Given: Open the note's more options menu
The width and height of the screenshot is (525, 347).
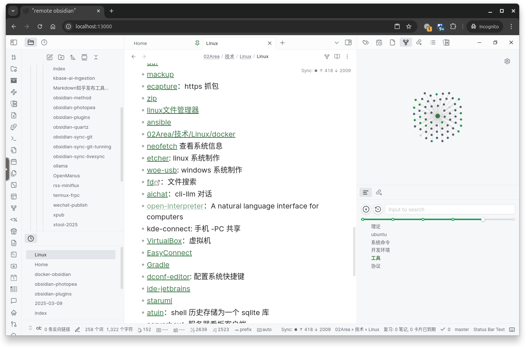Looking at the screenshot, I should (347, 57).
